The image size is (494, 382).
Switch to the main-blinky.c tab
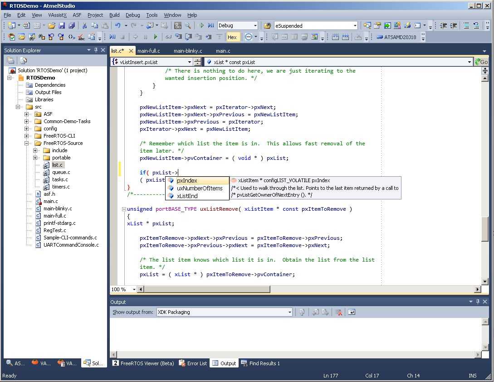(x=188, y=51)
